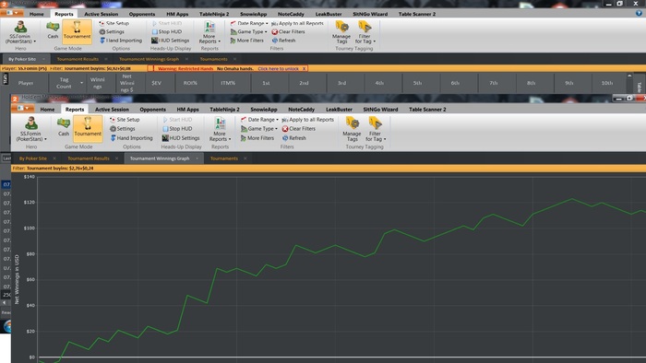Screen dimensions: 646x363
Task: Click Refresh in back window
Action: pos(283,41)
